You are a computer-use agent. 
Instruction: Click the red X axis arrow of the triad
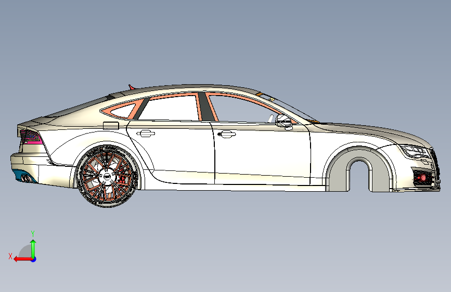tap(22, 259)
